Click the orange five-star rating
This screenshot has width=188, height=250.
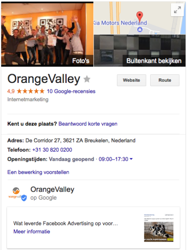[30, 91]
